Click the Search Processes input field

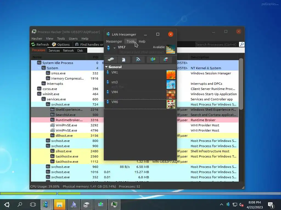click(217, 45)
